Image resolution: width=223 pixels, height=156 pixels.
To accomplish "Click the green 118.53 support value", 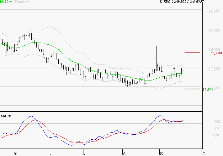I will click(x=208, y=89).
